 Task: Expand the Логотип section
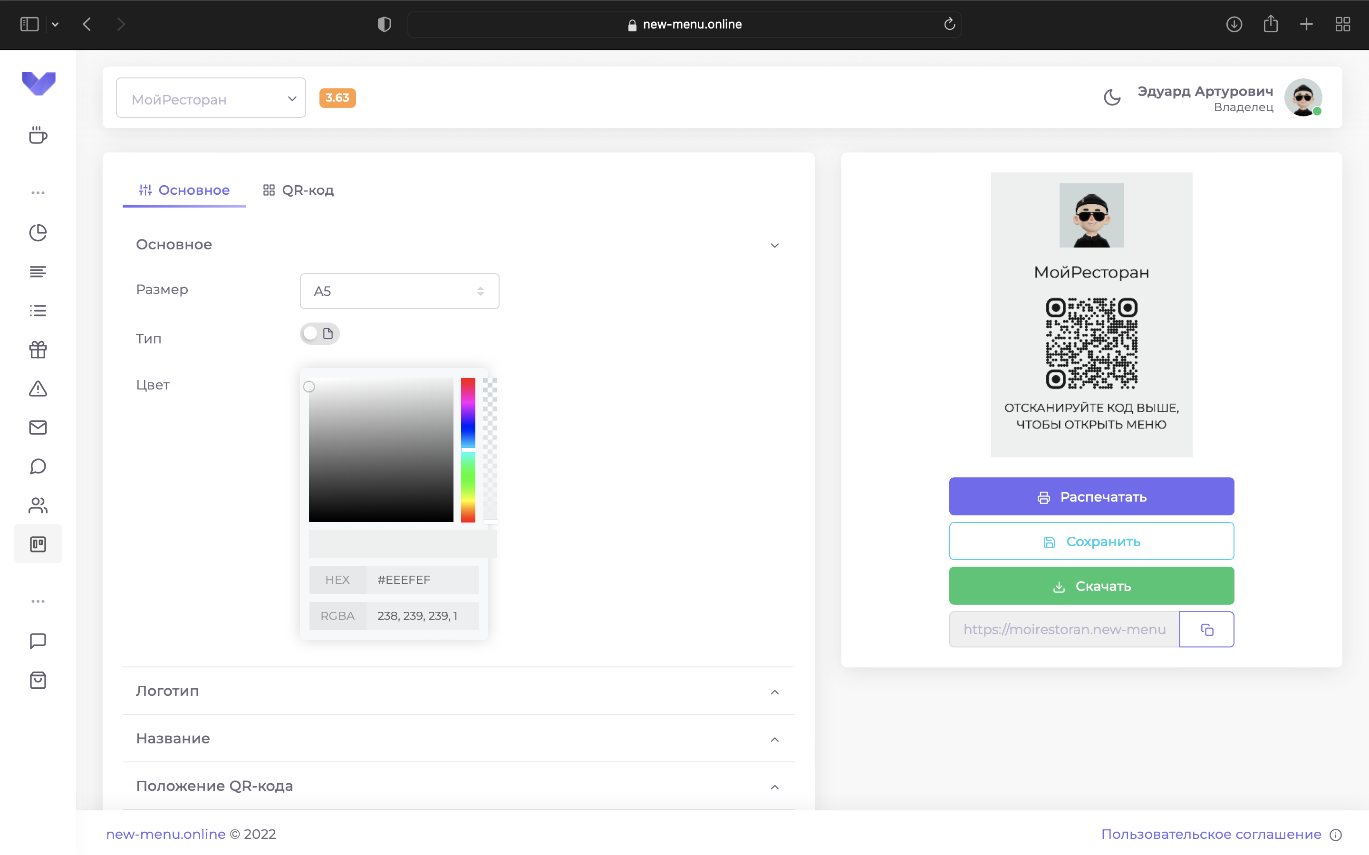pyautogui.click(x=458, y=691)
